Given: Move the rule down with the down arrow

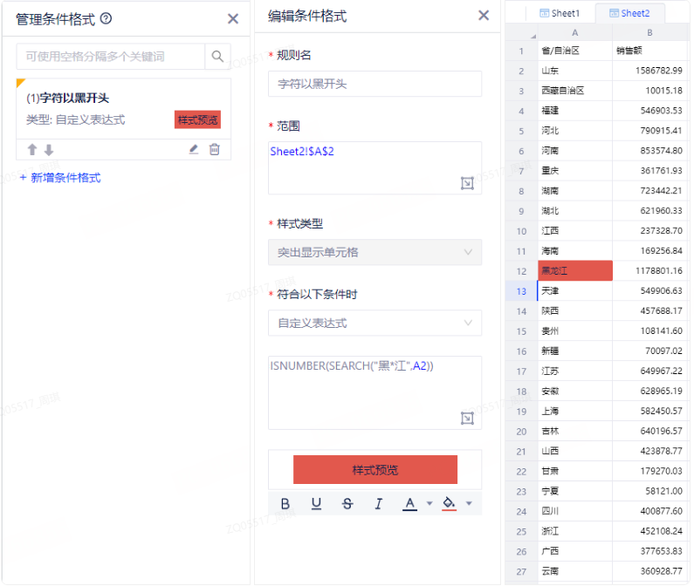Looking at the screenshot, I should pos(49,150).
